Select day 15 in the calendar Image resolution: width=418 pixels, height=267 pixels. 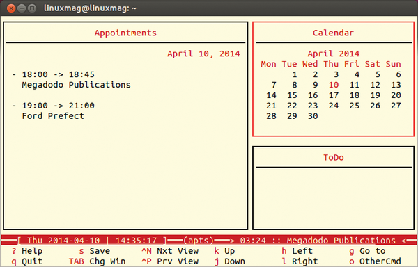(x=292, y=95)
